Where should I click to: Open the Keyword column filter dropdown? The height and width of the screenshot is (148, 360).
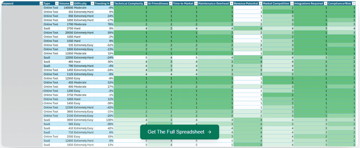point(41,3)
